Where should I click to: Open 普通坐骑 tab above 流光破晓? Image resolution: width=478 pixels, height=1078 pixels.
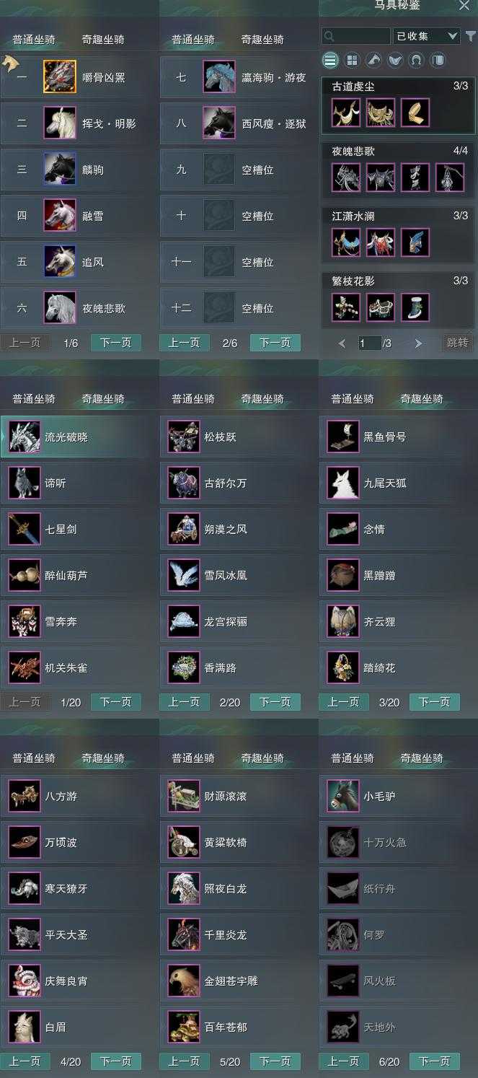[34, 398]
